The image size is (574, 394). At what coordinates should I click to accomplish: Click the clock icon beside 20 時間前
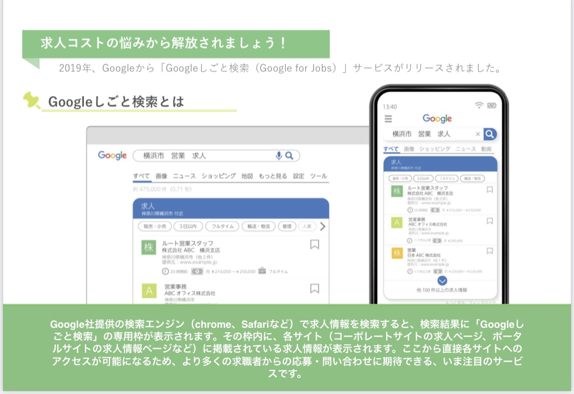[x=165, y=271]
